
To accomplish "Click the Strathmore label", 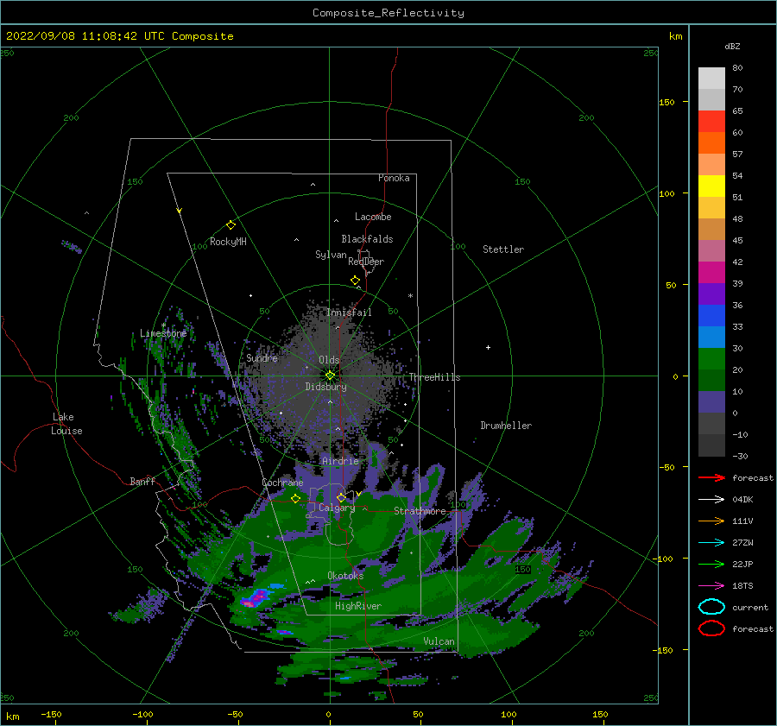I will tap(420, 511).
